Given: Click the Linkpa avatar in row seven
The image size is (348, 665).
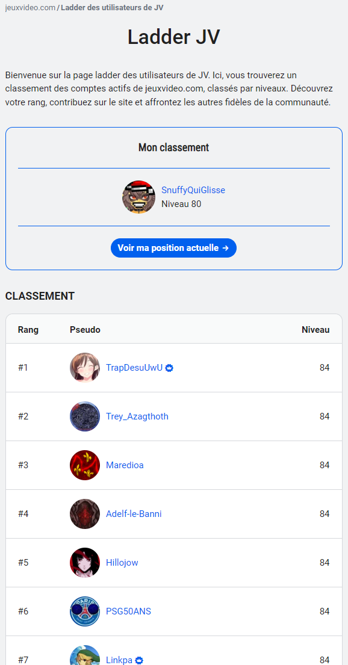Looking at the screenshot, I should tap(85, 655).
